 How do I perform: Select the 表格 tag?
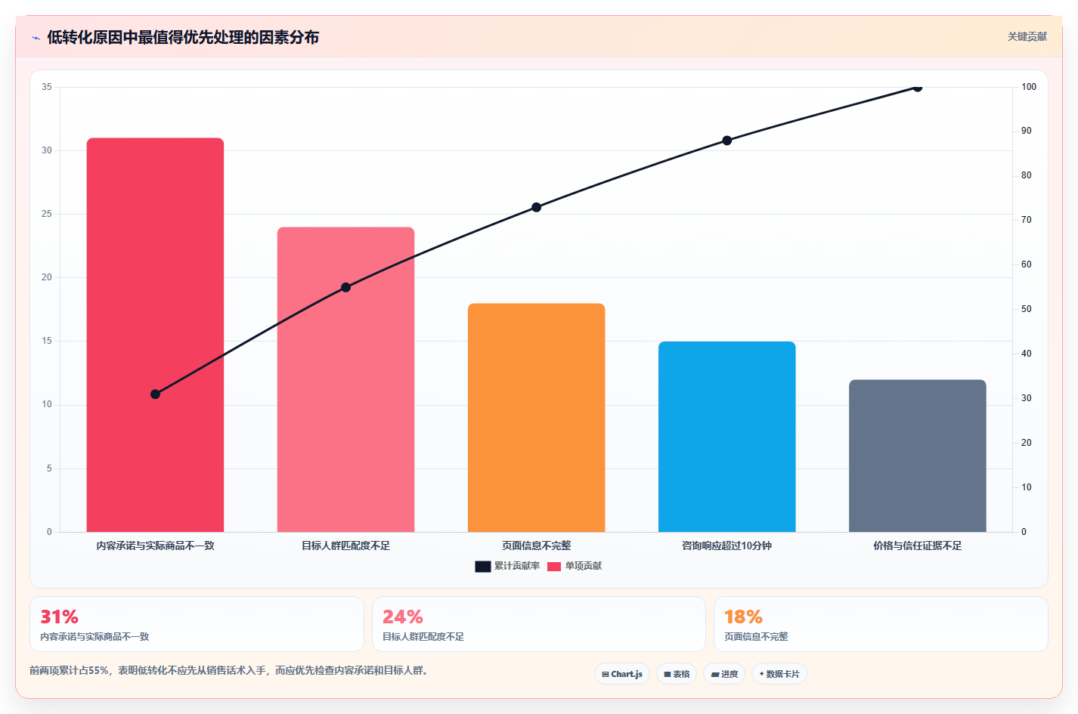[677, 674]
